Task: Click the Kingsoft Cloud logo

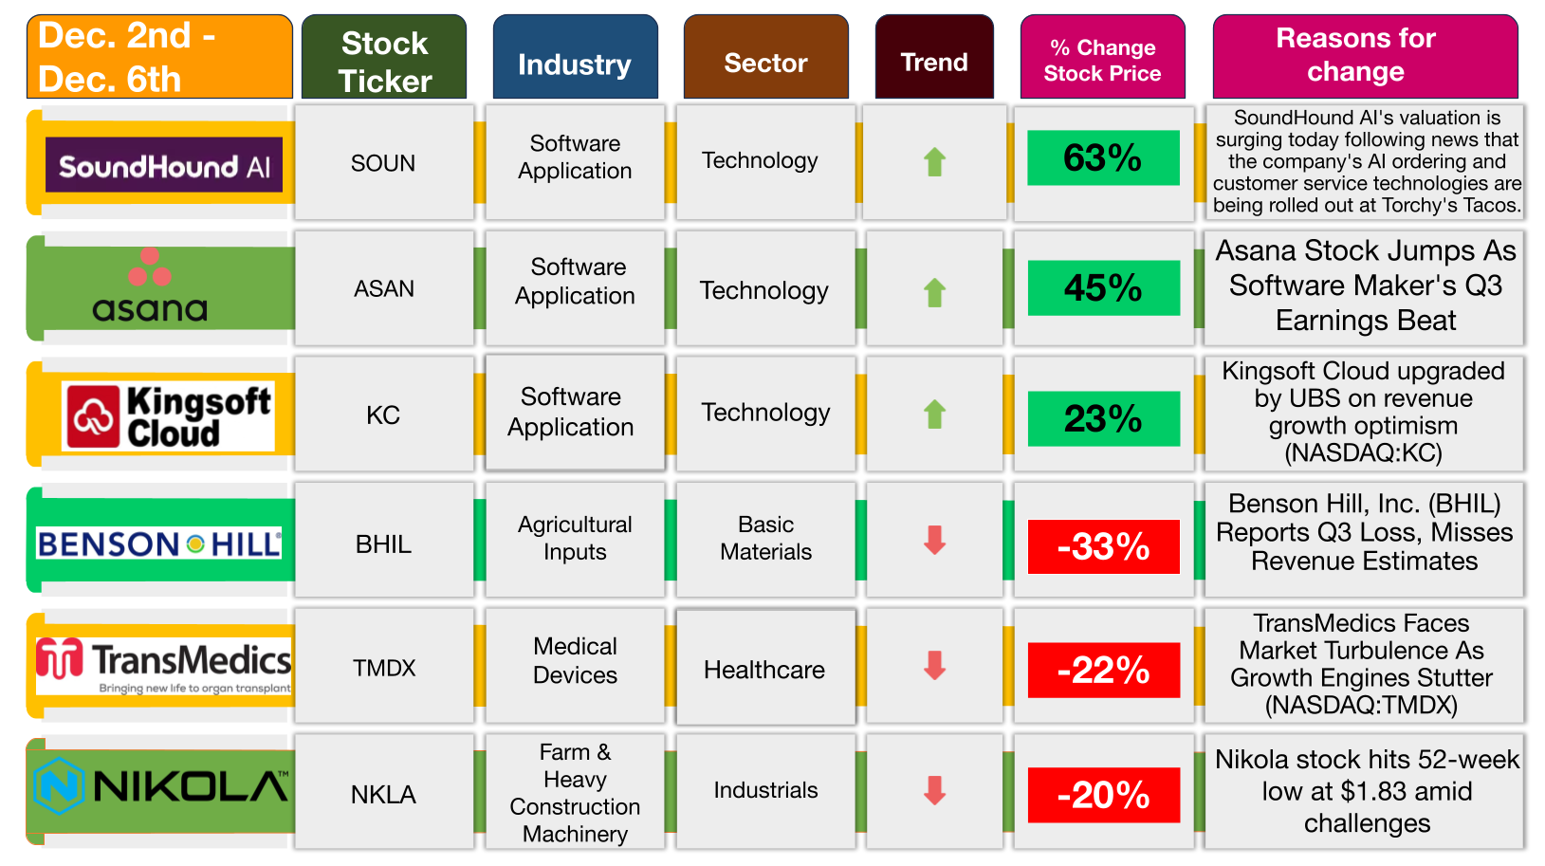Action: (168, 415)
